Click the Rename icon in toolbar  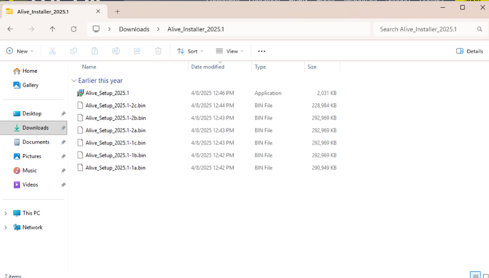point(116,51)
